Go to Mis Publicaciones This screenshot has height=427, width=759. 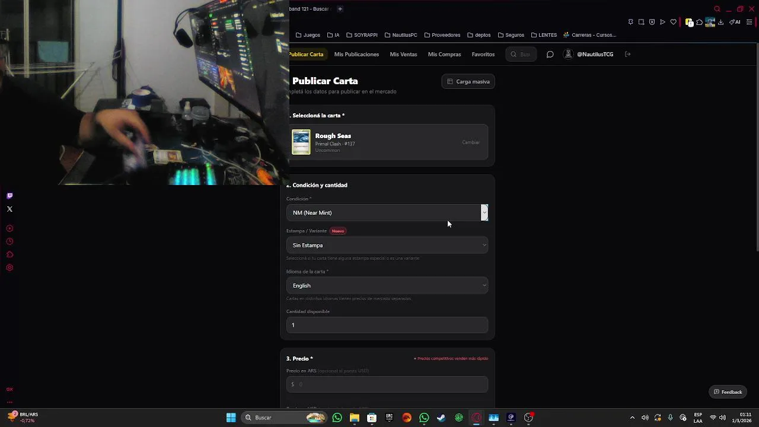coord(356,54)
